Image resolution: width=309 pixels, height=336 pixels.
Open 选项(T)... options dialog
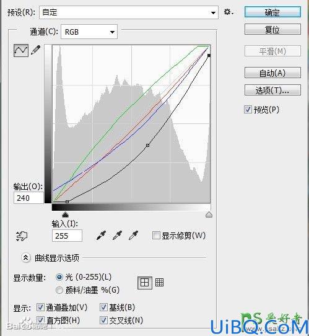coord(272,91)
